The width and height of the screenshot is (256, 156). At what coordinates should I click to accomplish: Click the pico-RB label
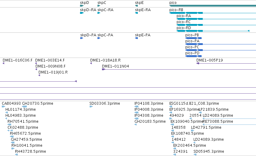click(x=176, y=10)
